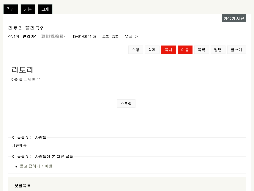Click the red 복사 button

pyautogui.click(x=169, y=50)
